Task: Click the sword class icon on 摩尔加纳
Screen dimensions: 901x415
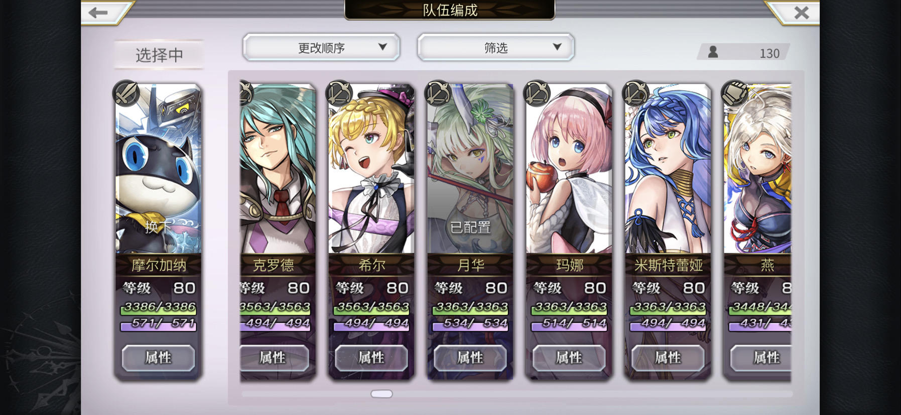Action: pyautogui.click(x=126, y=93)
